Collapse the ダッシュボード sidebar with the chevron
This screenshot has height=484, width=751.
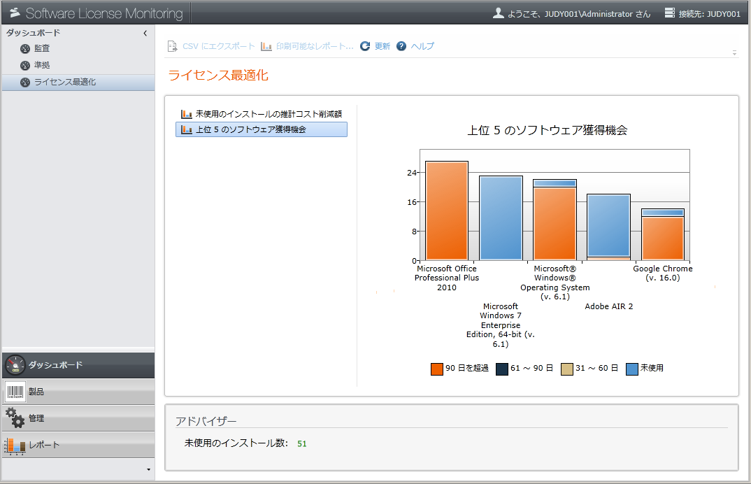tap(145, 33)
